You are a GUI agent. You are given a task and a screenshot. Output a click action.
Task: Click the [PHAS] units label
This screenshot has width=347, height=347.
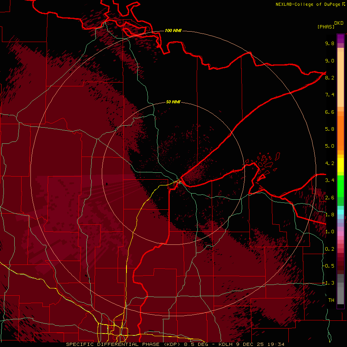[326, 27]
